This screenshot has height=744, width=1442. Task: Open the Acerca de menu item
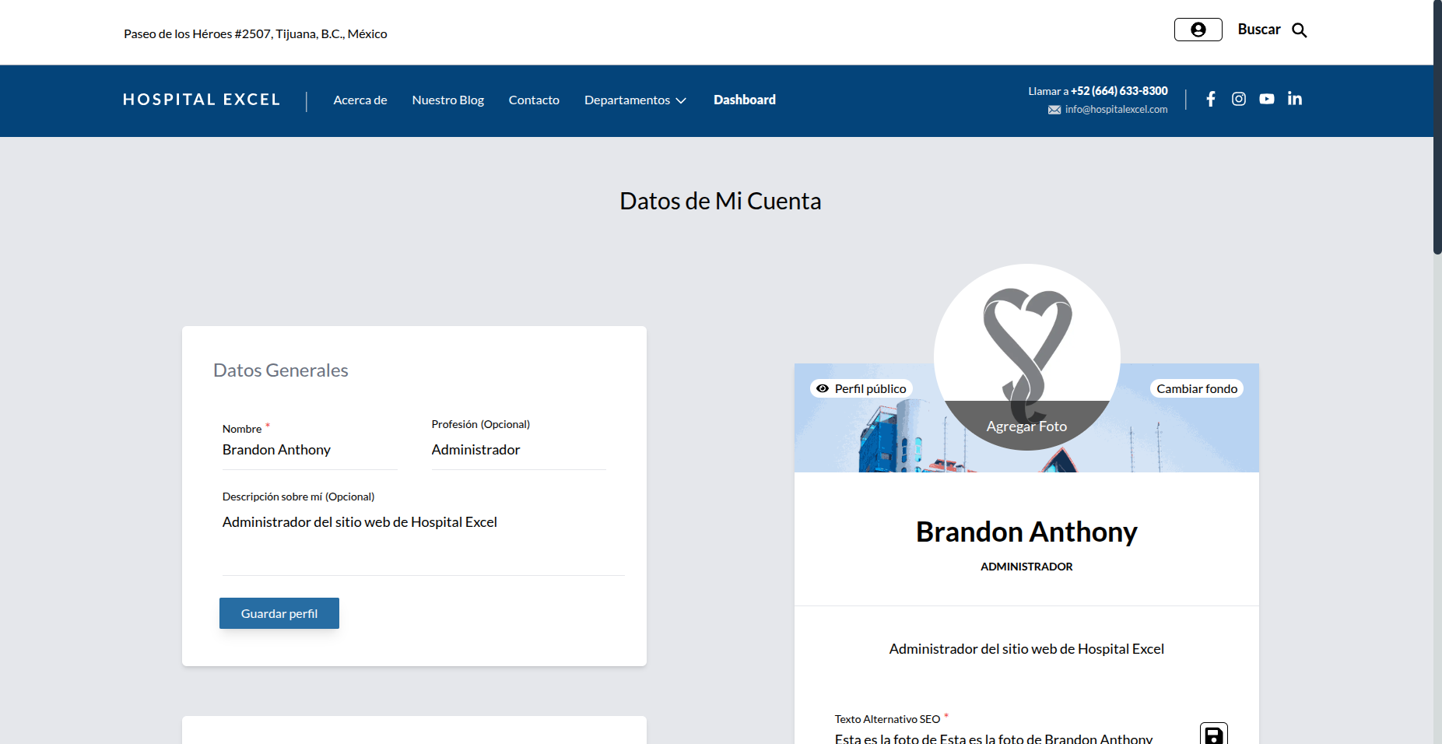click(360, 100)
